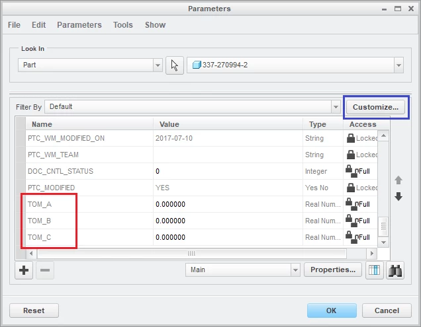Click the Reset button
The image size is (421, 327).
34,310
